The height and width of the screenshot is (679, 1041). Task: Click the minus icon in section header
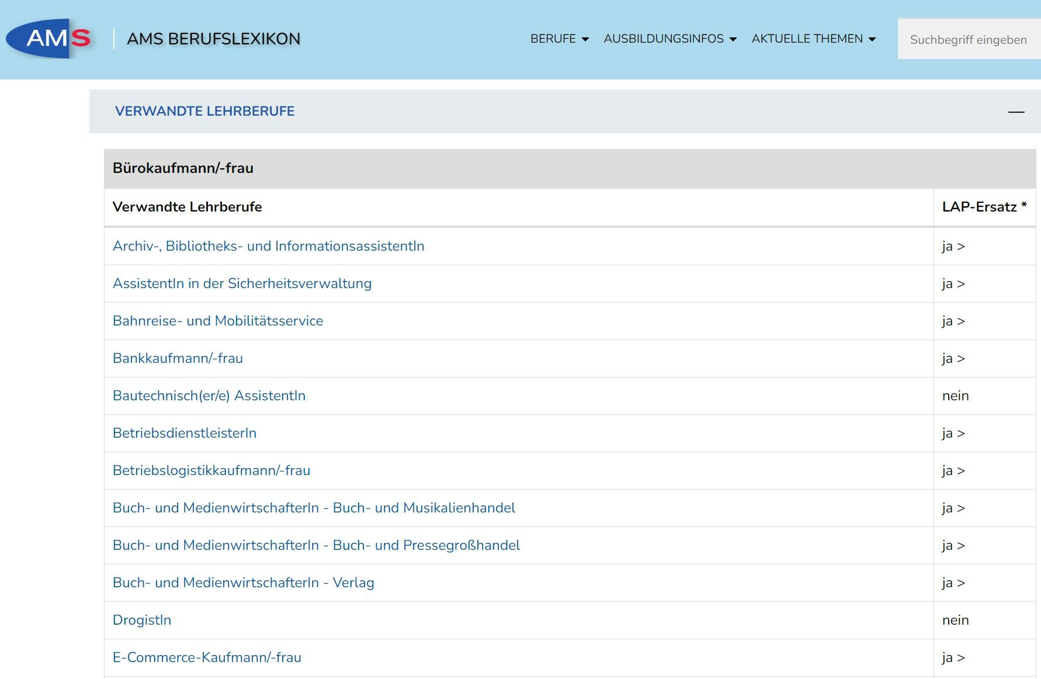pyautogui.click(x=1016, y=112)
